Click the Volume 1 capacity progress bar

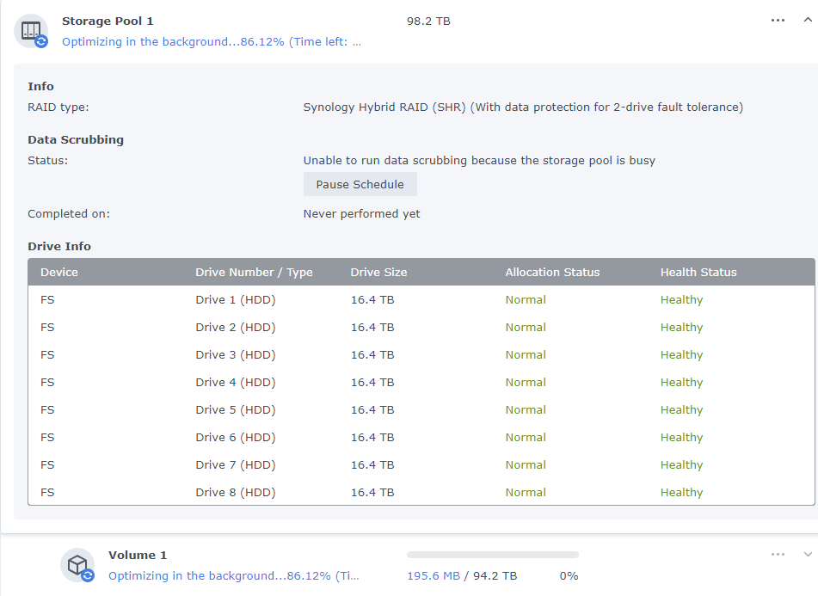[492, 555]
